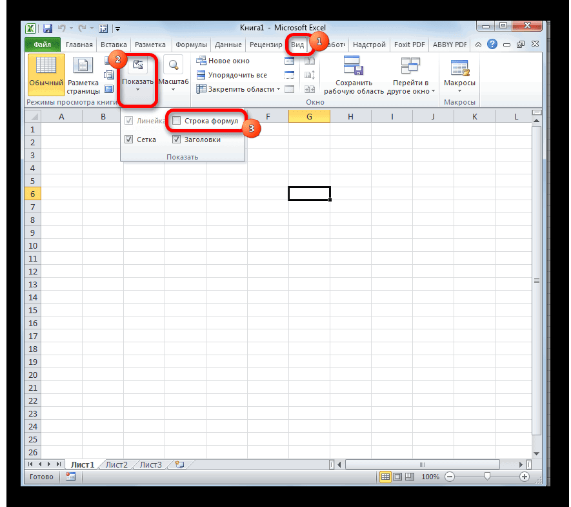Switch to sheet tab Лист2

(117, 465)
